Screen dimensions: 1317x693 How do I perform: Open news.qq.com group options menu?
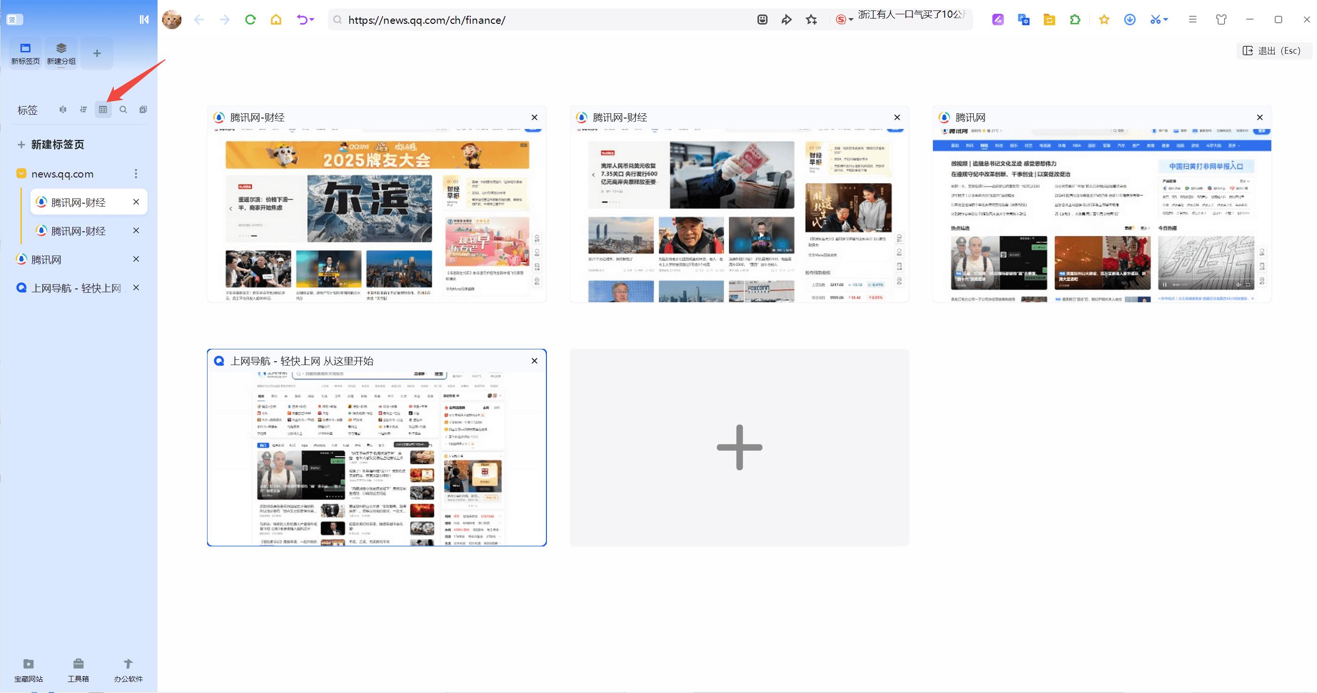pos(136,173)
